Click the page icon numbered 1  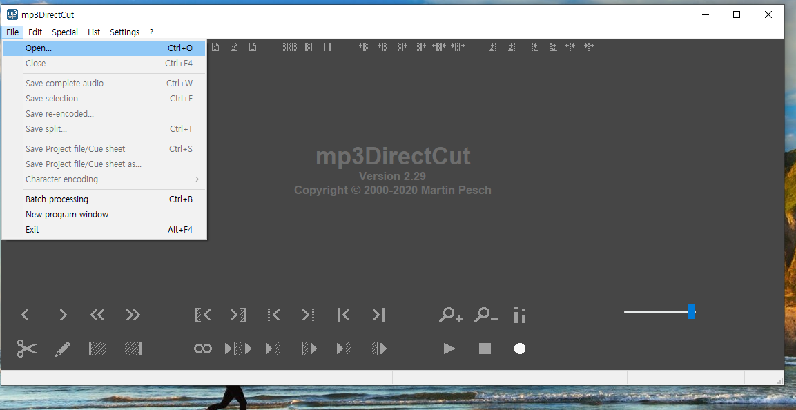coord(215,47)
